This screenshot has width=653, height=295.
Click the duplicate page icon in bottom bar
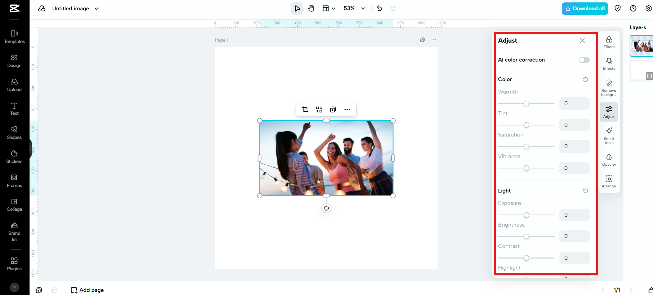(39, 290)
